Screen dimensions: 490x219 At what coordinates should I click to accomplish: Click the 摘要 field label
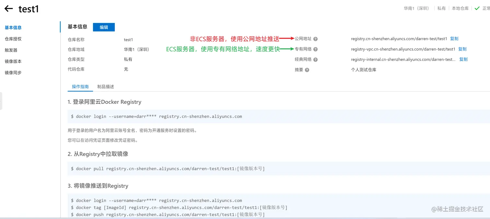299,70
